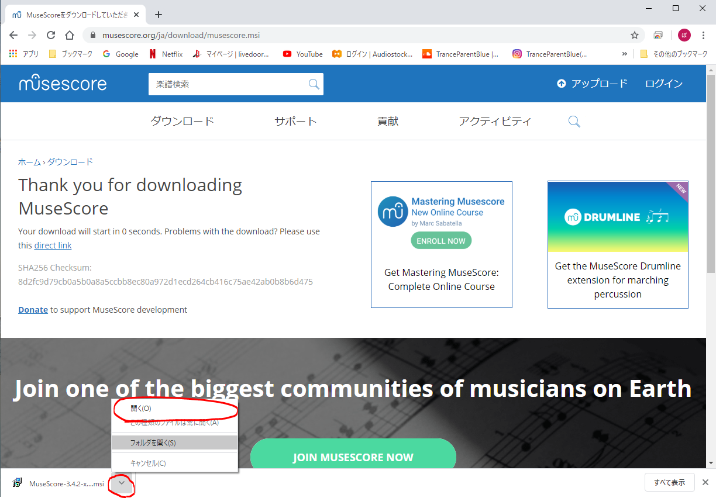Open the Mastering MuseScore course card
The image size is (716, 498).
tap(442, 244)
